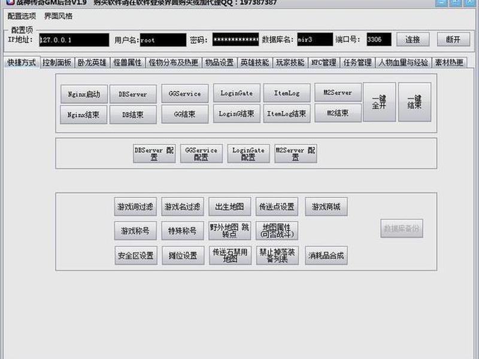Open 游戏名过滤 settings

coord(183,206)
